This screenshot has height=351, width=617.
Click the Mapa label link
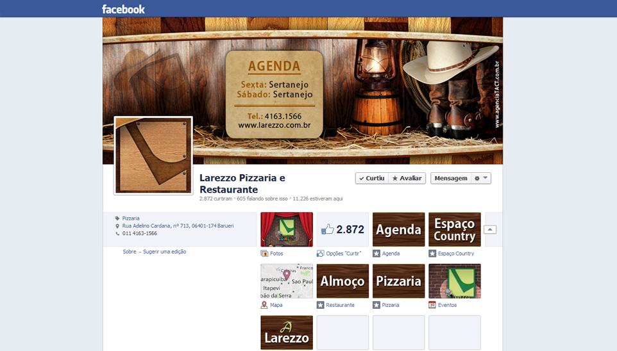coord(276,305)
